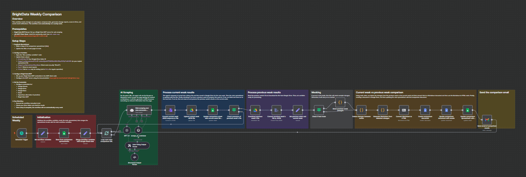Click the 'Process previous week results' note title
This screenshot has height=177, width=526.
[264, 93]
